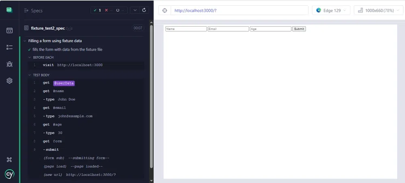
Task: Select the get form command
Action: tap(86, 141)
